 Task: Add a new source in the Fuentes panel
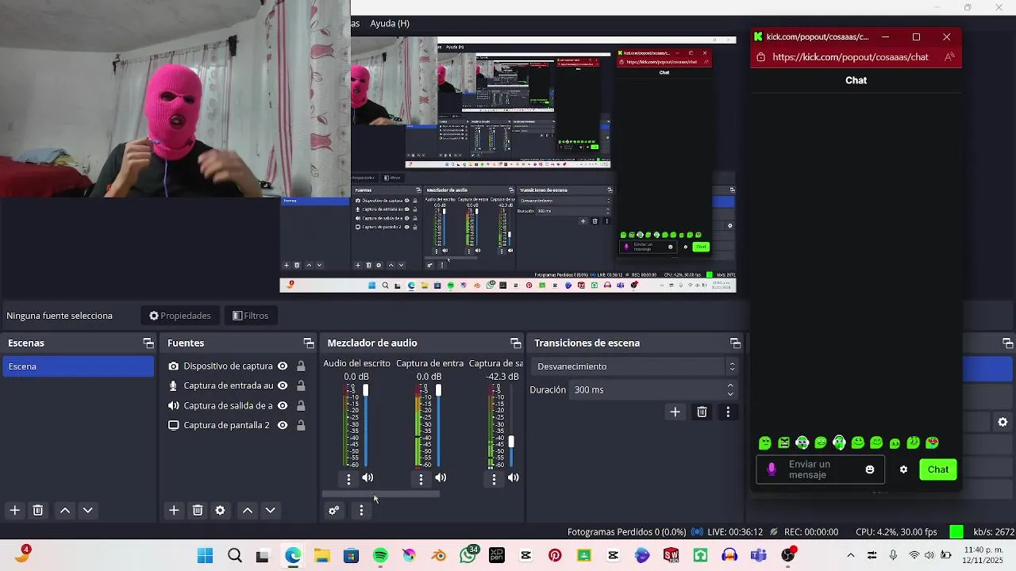pyautogui.click(x=174, y=511)
